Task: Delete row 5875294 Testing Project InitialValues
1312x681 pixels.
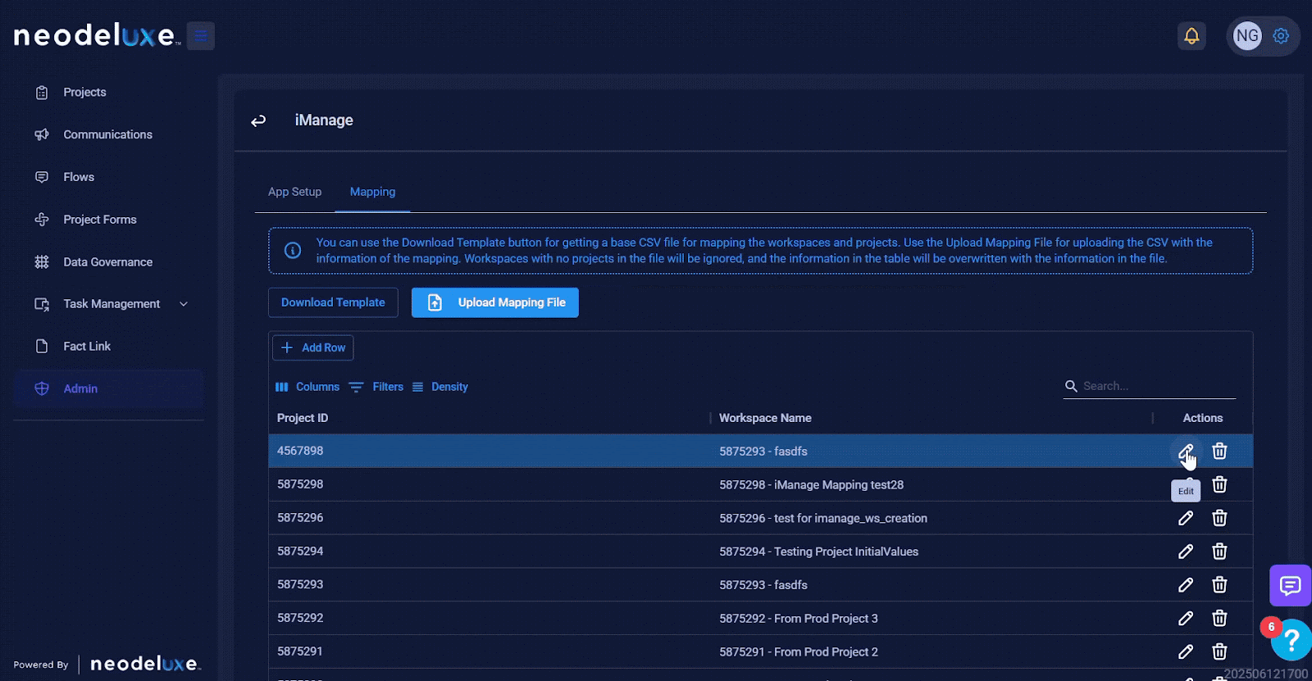Action: pos(1219,552)
